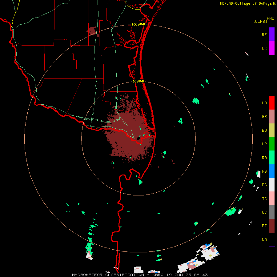Click the 'BD' legend label
277x277 pixels.
tap(264, 130)
